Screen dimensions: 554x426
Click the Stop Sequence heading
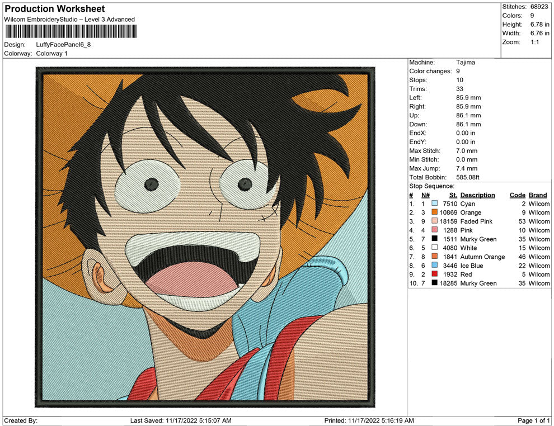[431, 186]
